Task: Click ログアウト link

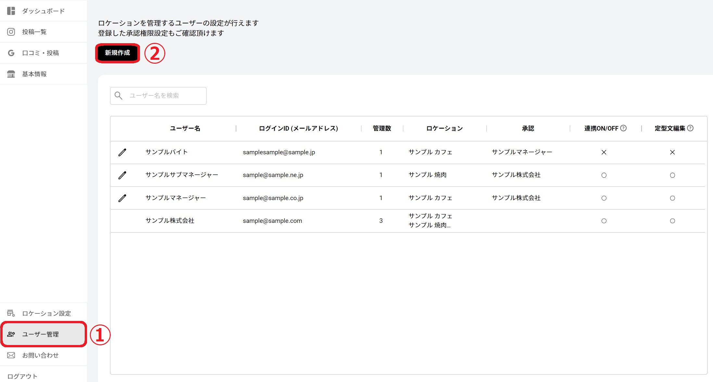Action: pos(22,376)
